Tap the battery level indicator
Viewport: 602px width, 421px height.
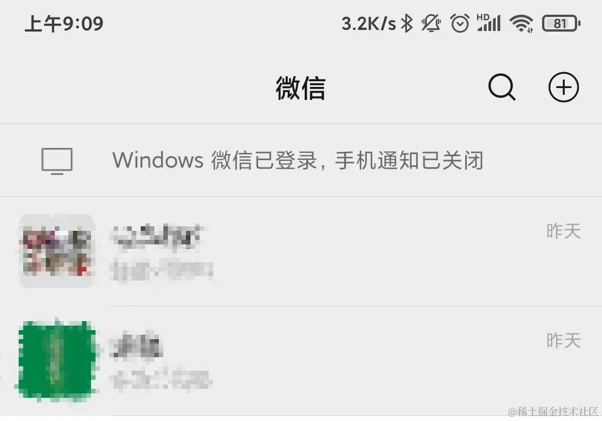point(561,23)
